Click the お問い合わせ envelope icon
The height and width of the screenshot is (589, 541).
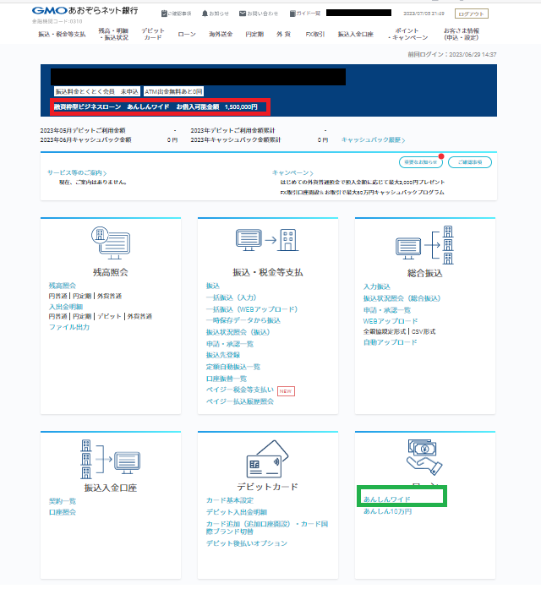243,14
